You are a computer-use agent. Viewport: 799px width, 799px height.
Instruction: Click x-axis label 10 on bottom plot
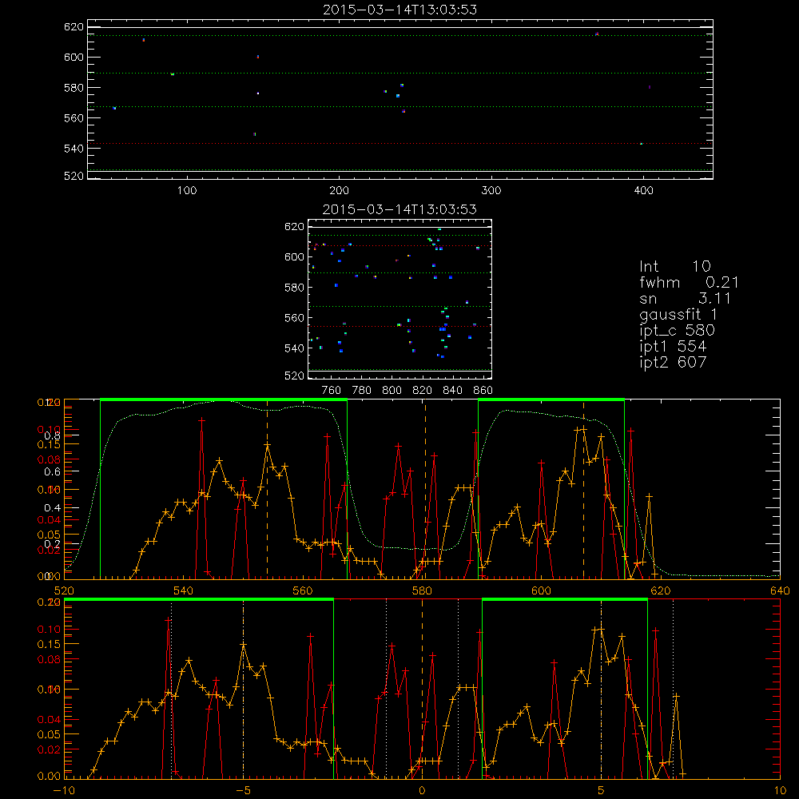pos(780,790)
